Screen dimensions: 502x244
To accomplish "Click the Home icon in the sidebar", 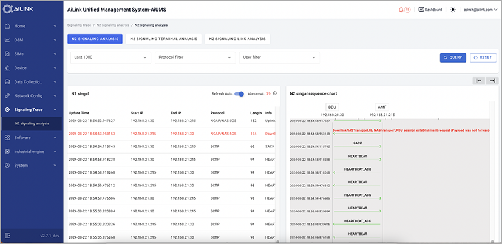I will 7,26.
